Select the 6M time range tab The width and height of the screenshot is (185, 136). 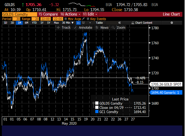(x=26, y=23)
